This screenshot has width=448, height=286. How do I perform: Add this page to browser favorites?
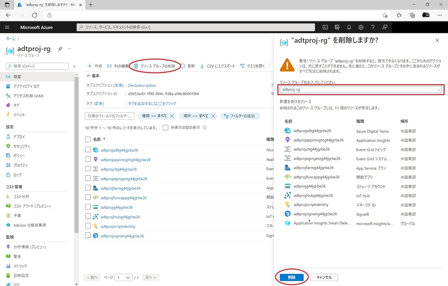coord(385,15)
